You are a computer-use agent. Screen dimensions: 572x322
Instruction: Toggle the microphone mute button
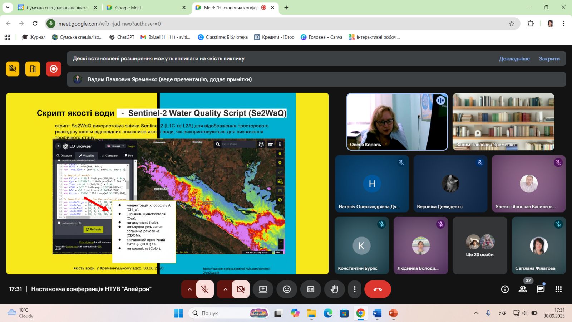[205, 289]
